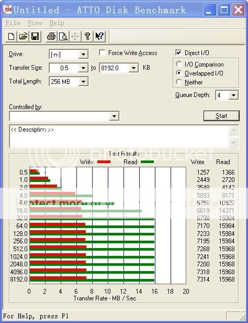Click the Write value 7318

(x=203, y=272)
